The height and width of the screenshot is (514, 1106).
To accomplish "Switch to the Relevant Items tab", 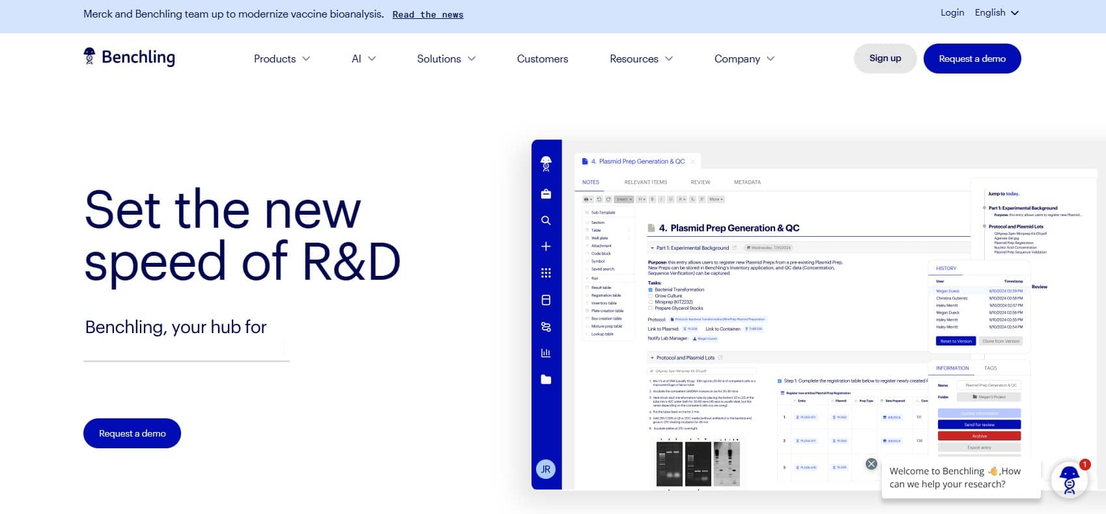I will click(x=645, y=182).
